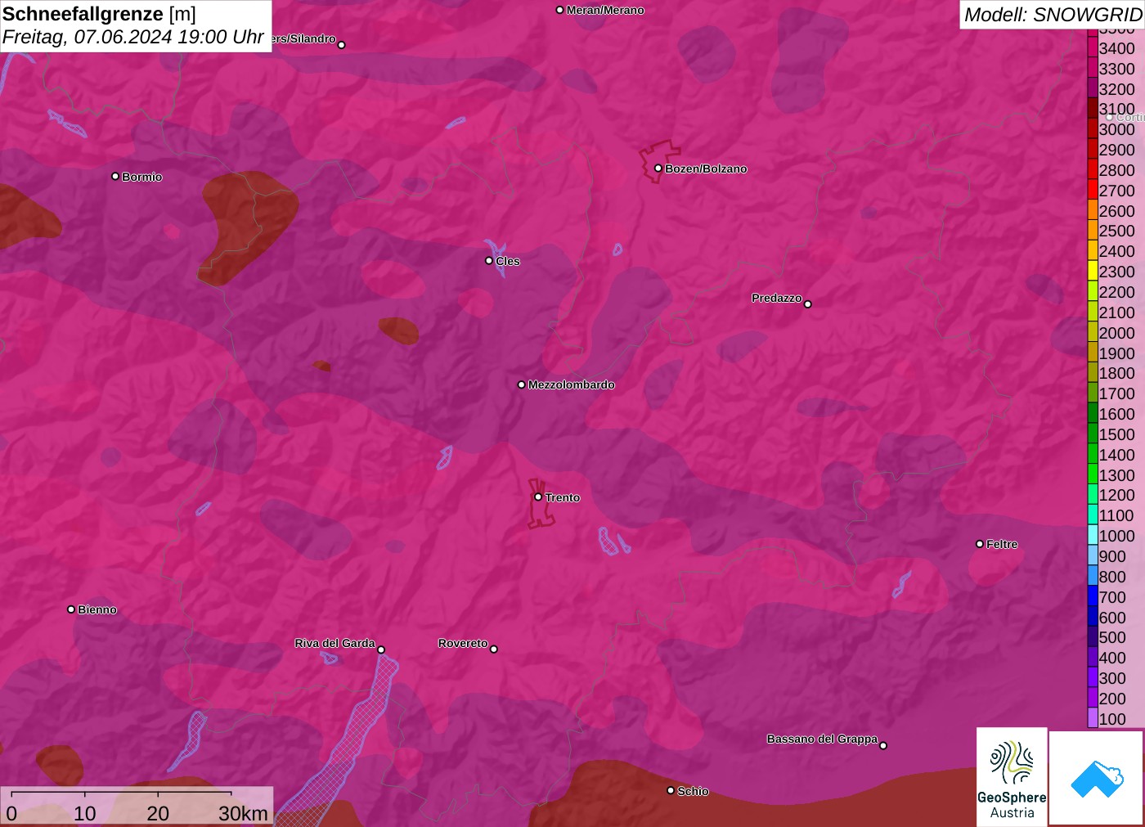Screen dimensions: 1145x827
Task: Click the GeoSphere Austria logo
Action: click(x=1012, y=777)
